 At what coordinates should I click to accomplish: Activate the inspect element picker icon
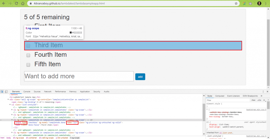[x=2, y=92]
